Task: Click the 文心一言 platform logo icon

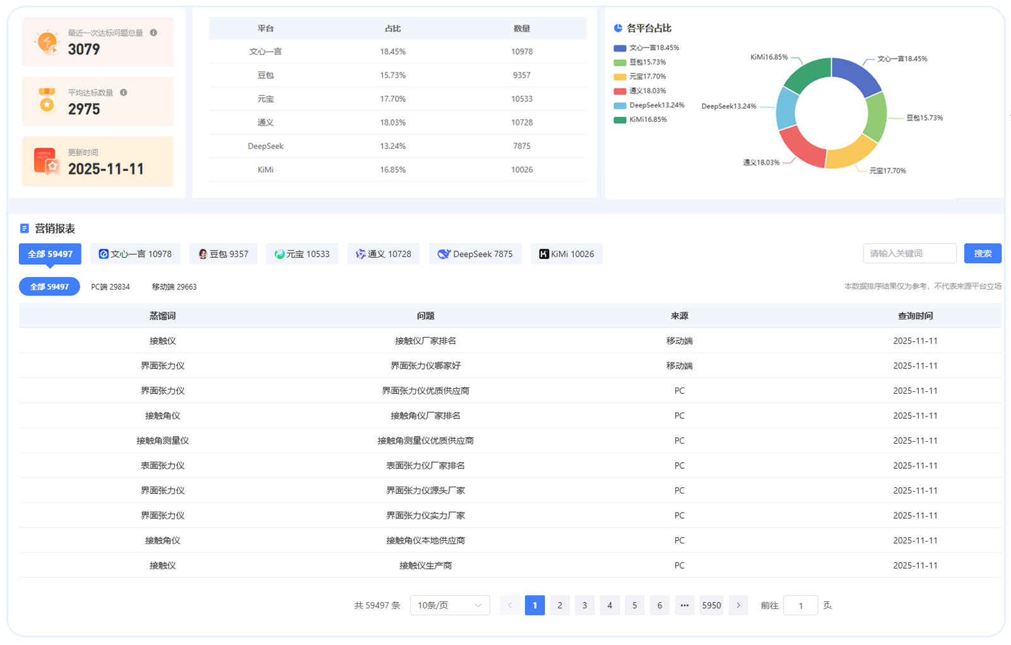Action: click(x=103, y=254)
